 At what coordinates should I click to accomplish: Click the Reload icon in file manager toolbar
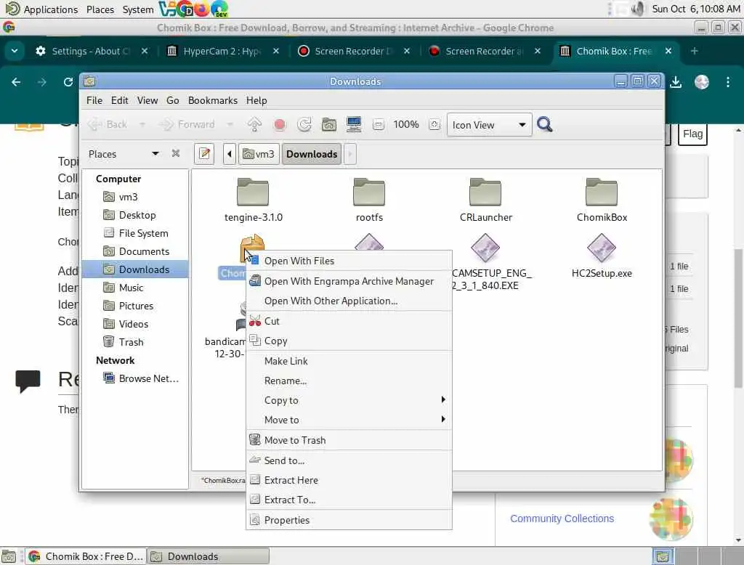click(x=304, y=125)
